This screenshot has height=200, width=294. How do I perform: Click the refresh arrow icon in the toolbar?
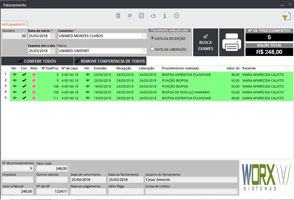pos(129,16)
